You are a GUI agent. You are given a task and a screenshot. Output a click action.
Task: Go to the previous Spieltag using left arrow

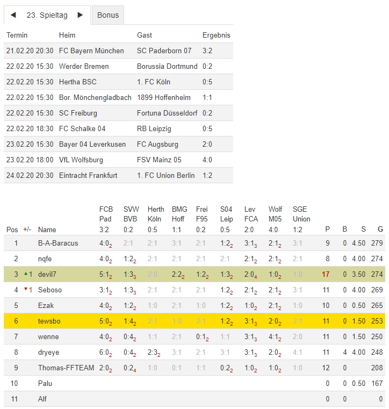13,15
